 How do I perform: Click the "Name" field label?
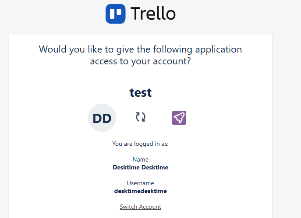[141, 160]
